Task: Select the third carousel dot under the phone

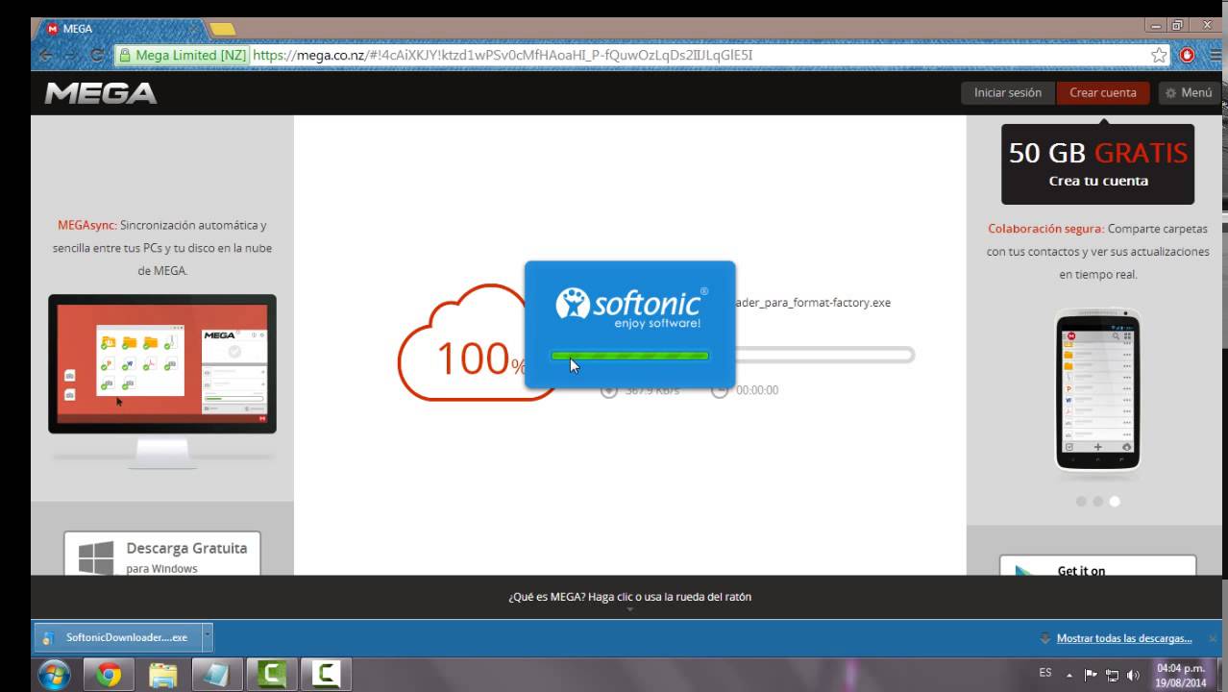Action: (1115, 501)
